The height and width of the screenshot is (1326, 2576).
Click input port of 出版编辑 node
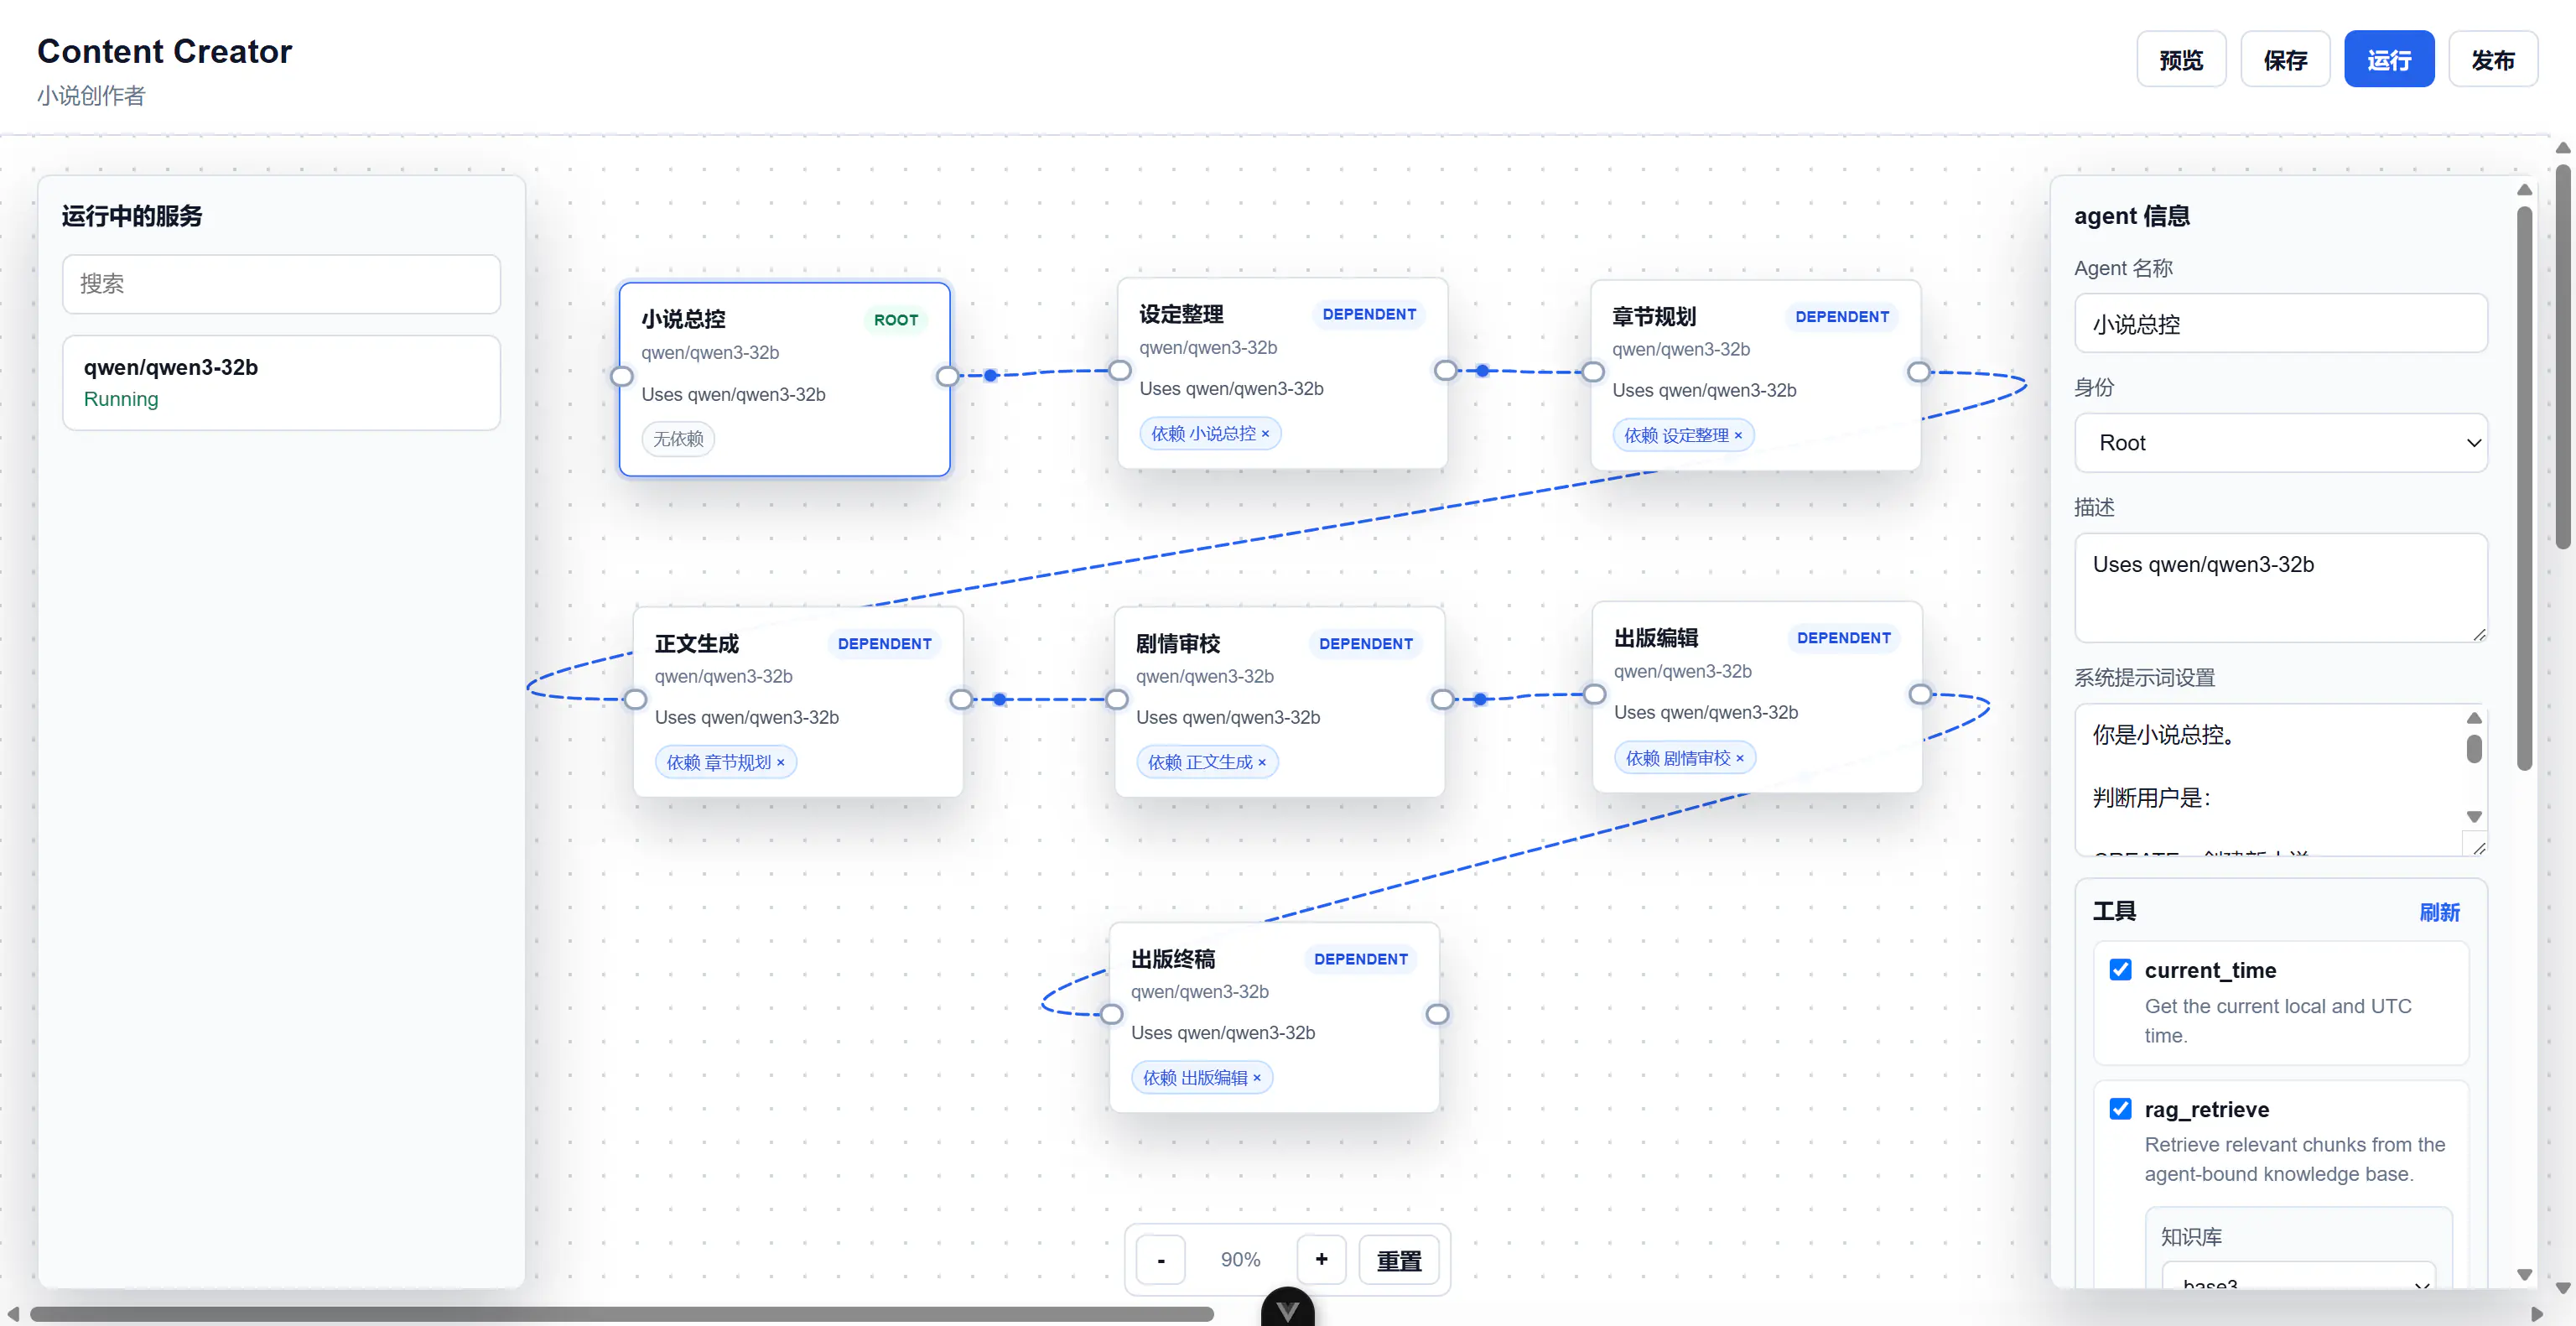tap(1595, 695)
